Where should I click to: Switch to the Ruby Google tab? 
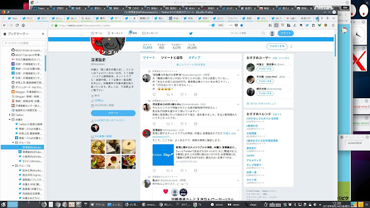pyautogui.click(x=86, y=18)
